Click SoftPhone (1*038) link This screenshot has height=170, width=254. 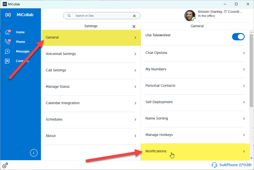[235, 165]
